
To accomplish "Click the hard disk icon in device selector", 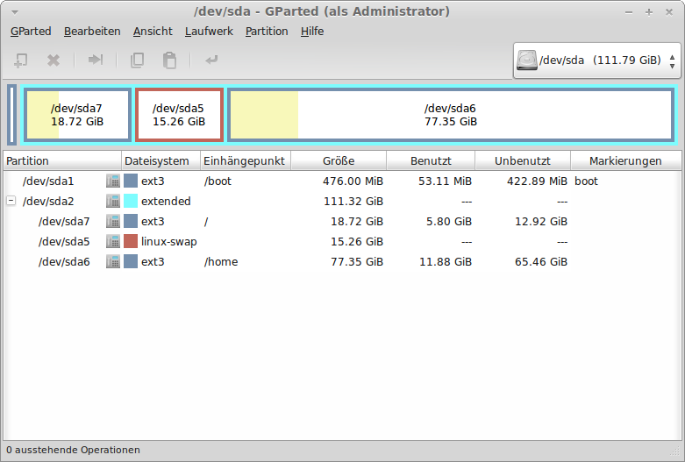I will (x=527, y=60).
